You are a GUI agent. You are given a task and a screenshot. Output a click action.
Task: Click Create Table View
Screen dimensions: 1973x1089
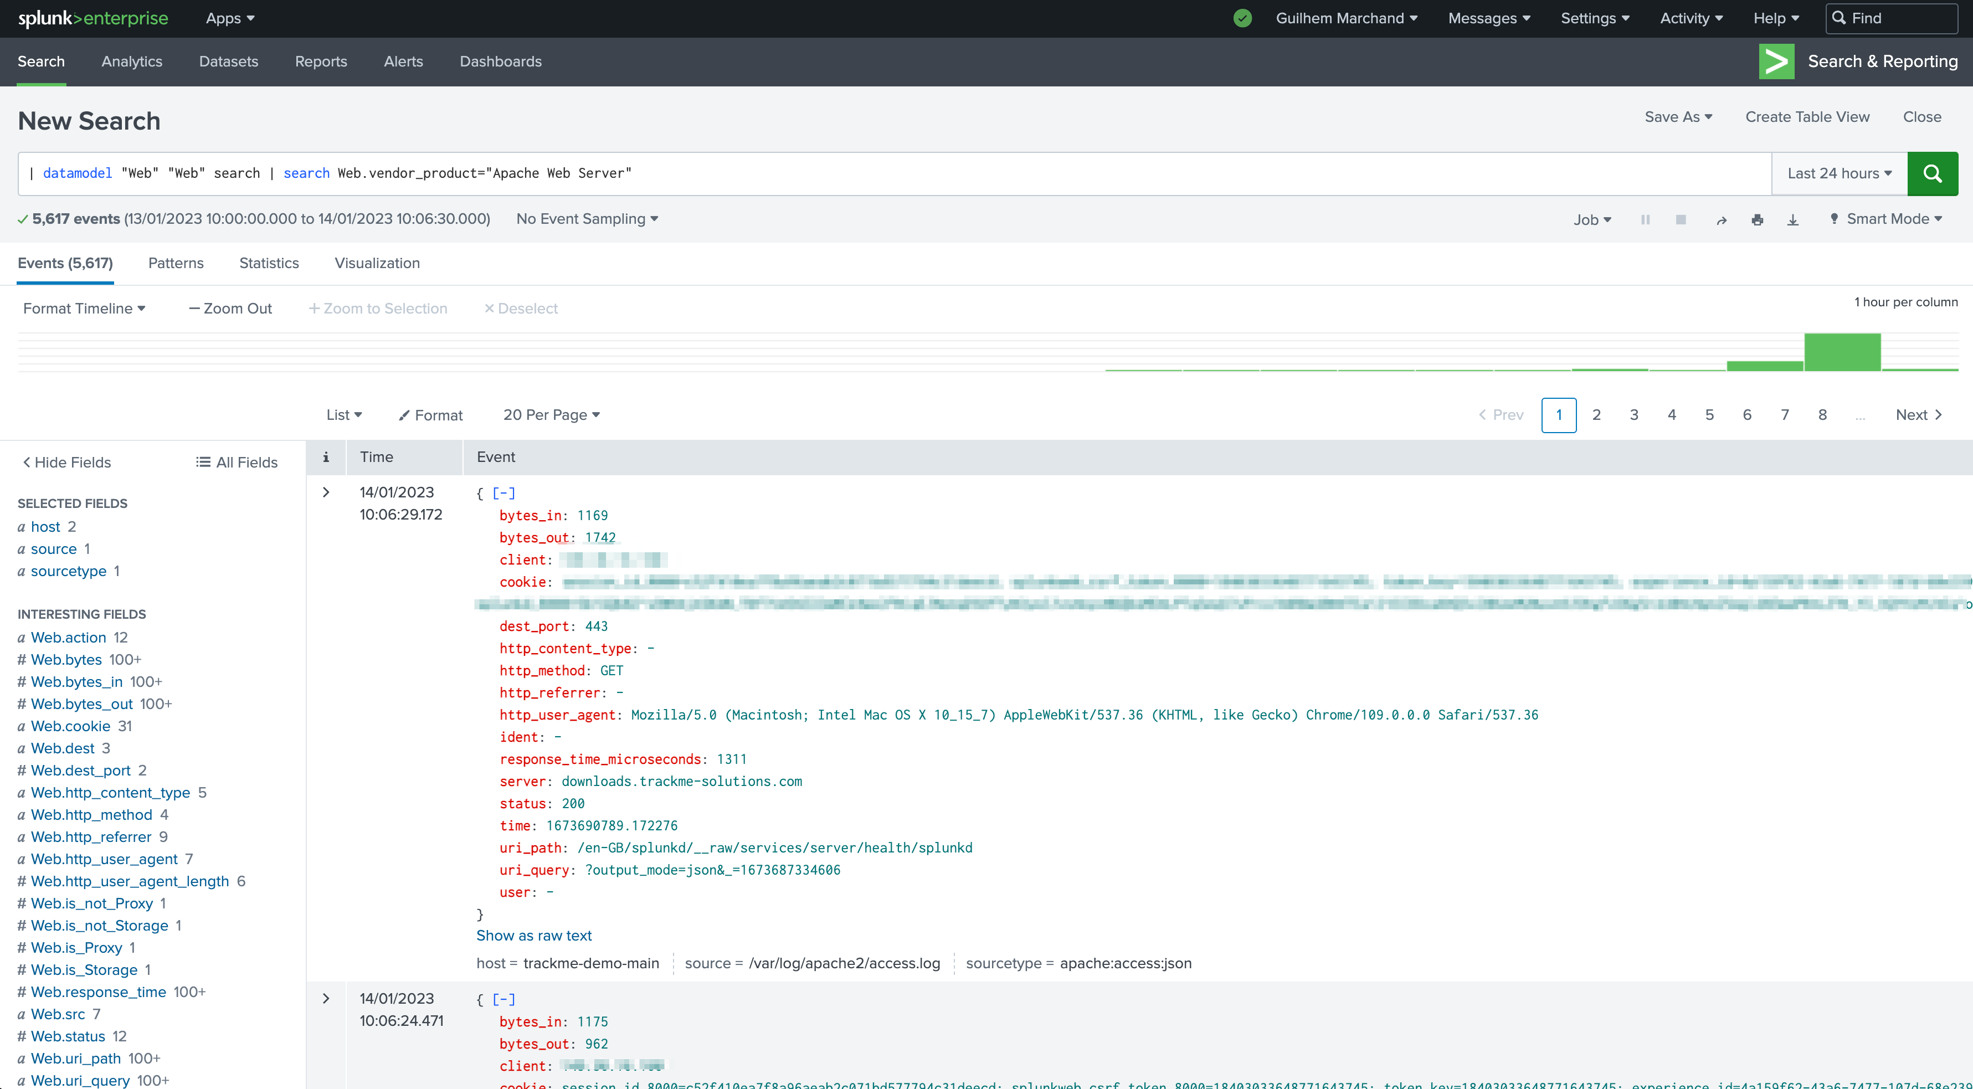(x=1807, y=117)
